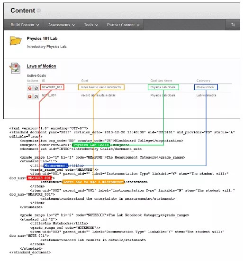Click the Goal column header
Screen dimensions: 244x261
point(85,81)
